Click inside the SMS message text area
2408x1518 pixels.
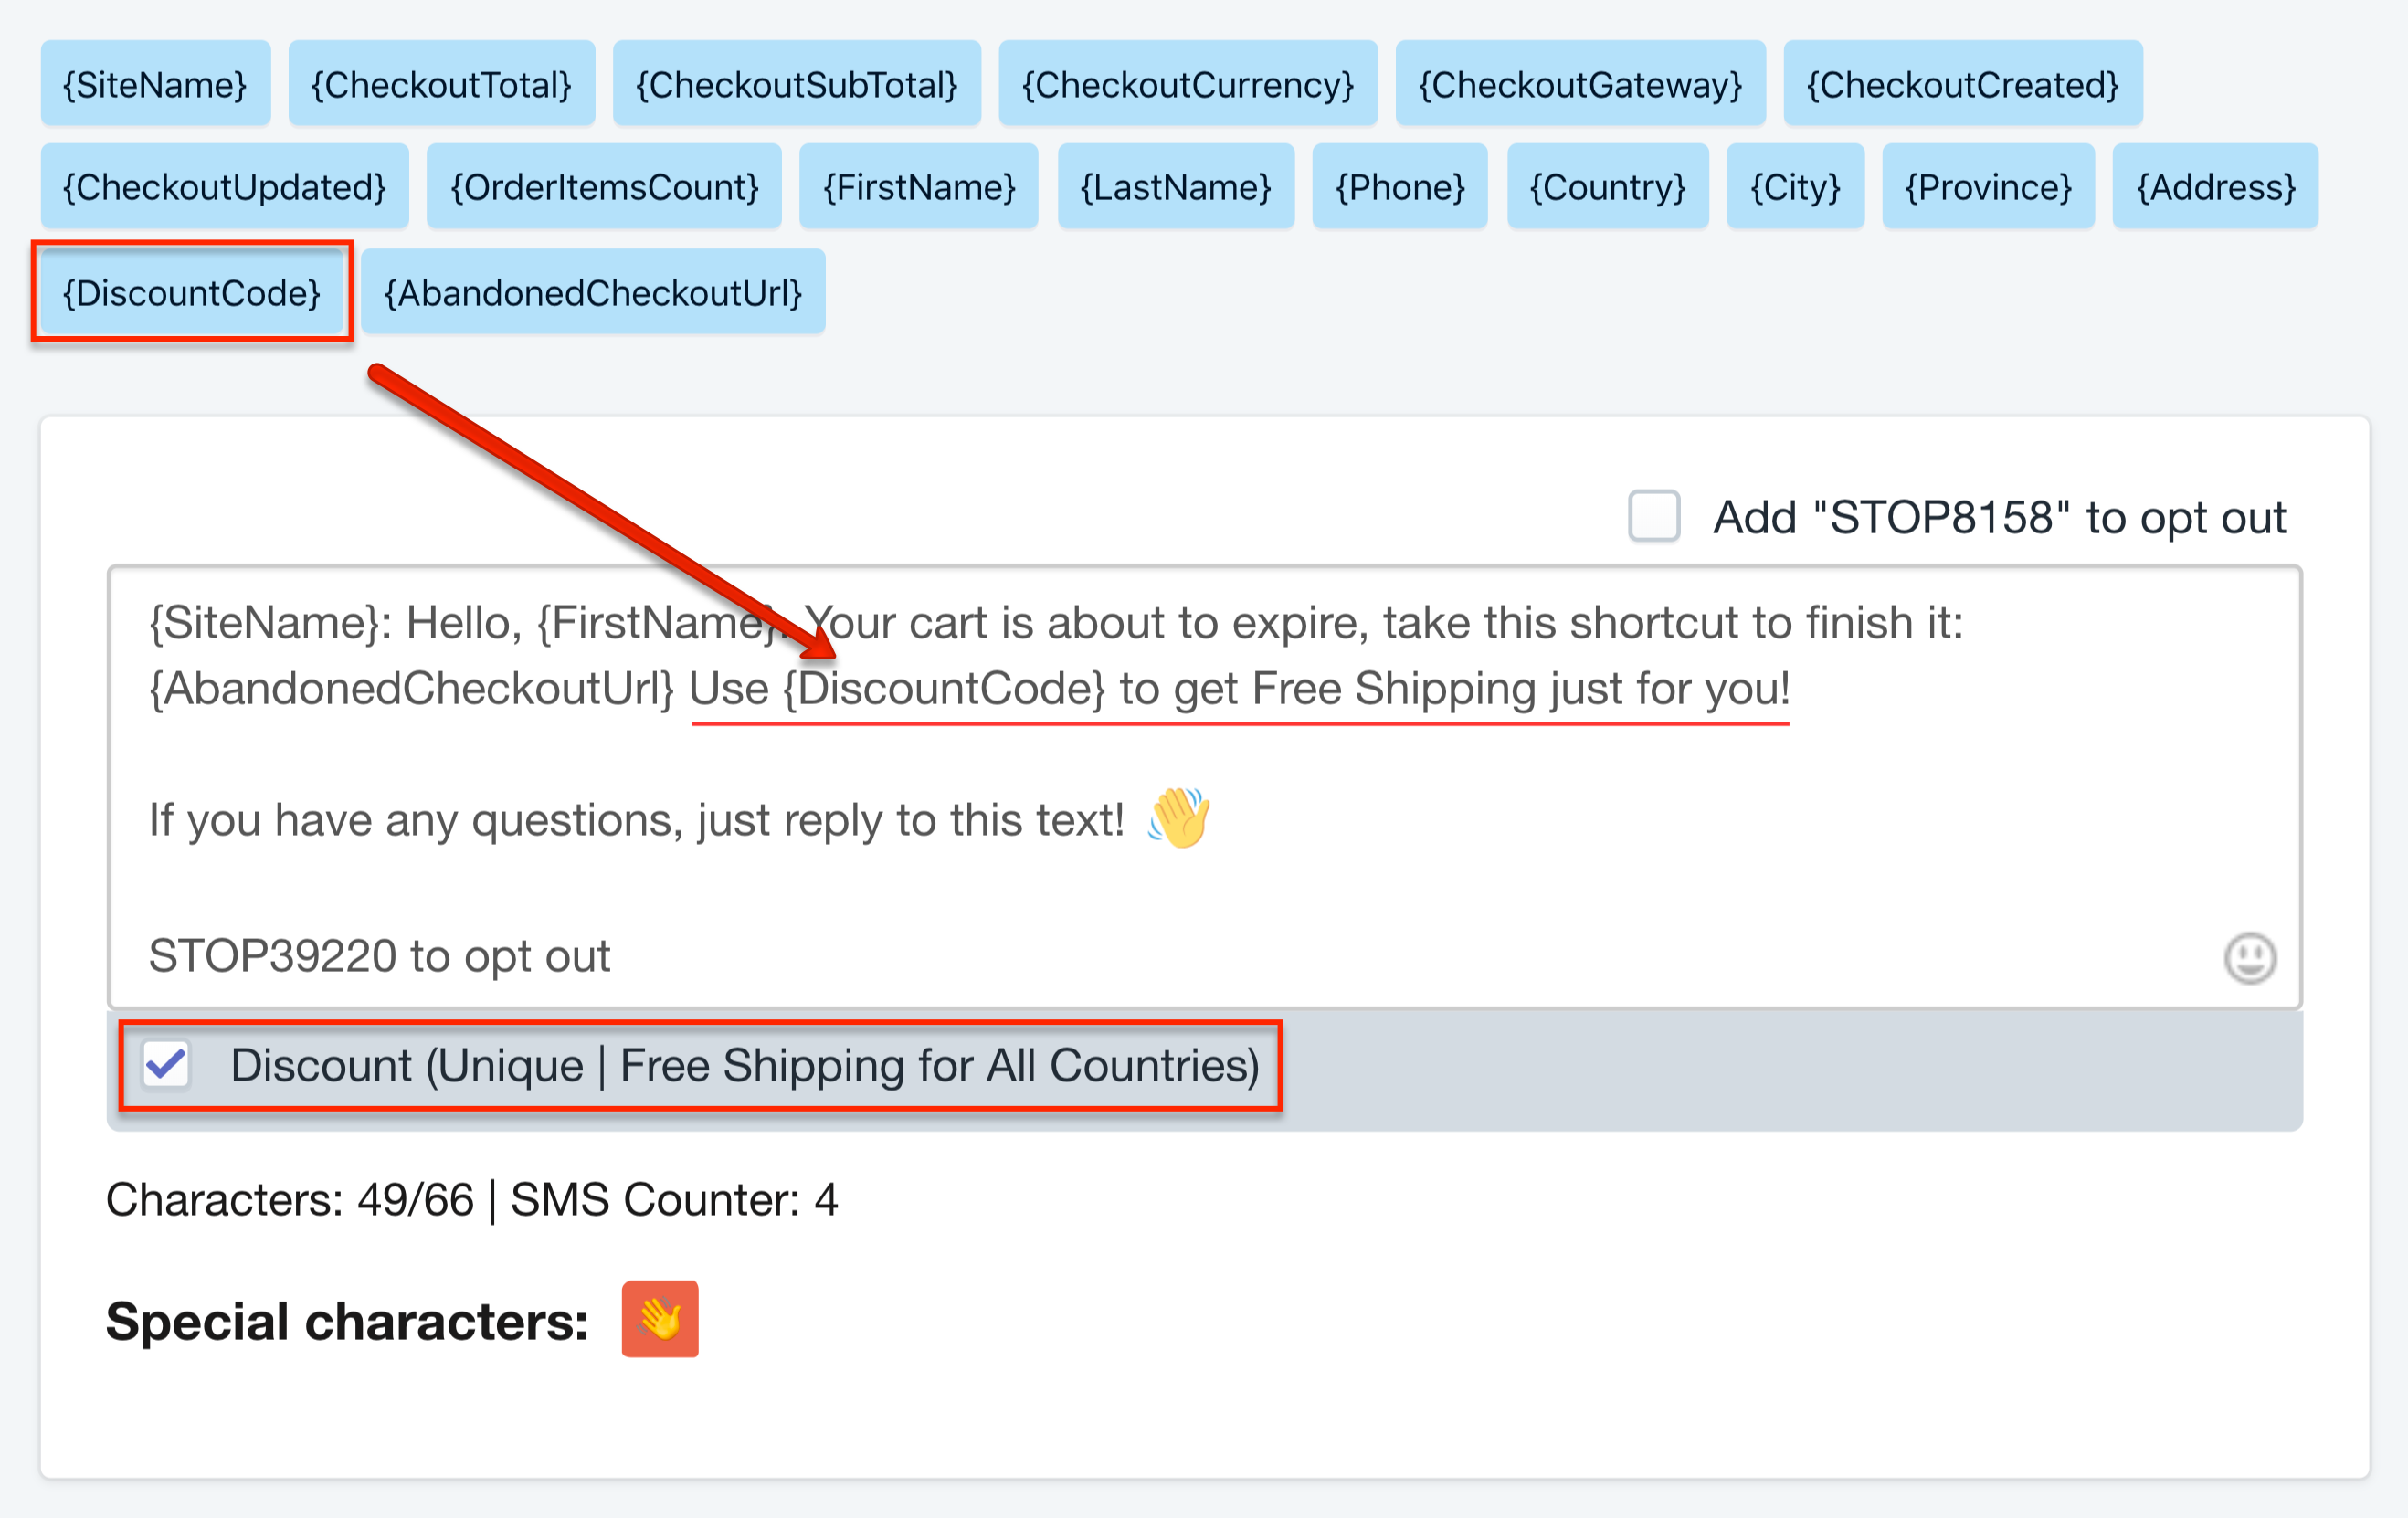coord(1204,787)
